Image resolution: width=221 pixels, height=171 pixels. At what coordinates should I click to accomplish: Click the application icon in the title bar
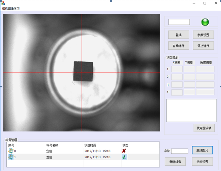[3, 3]
